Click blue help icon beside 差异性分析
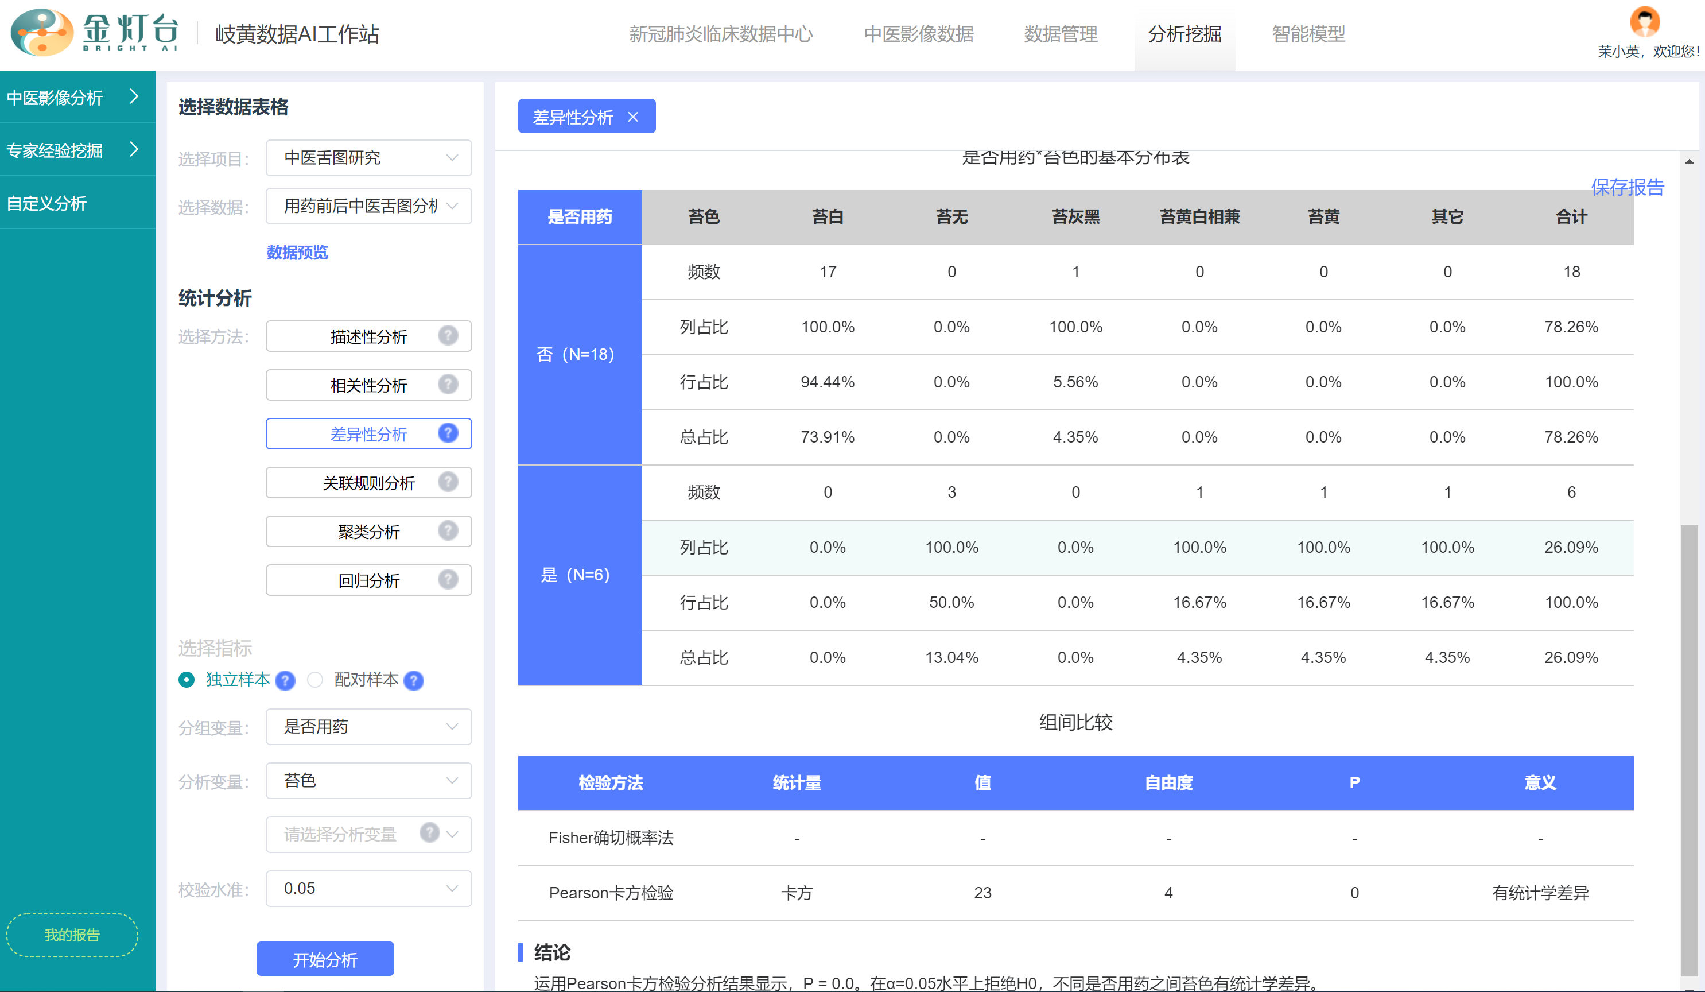This screenshot has width=1705, height=992. click(447, 433)
